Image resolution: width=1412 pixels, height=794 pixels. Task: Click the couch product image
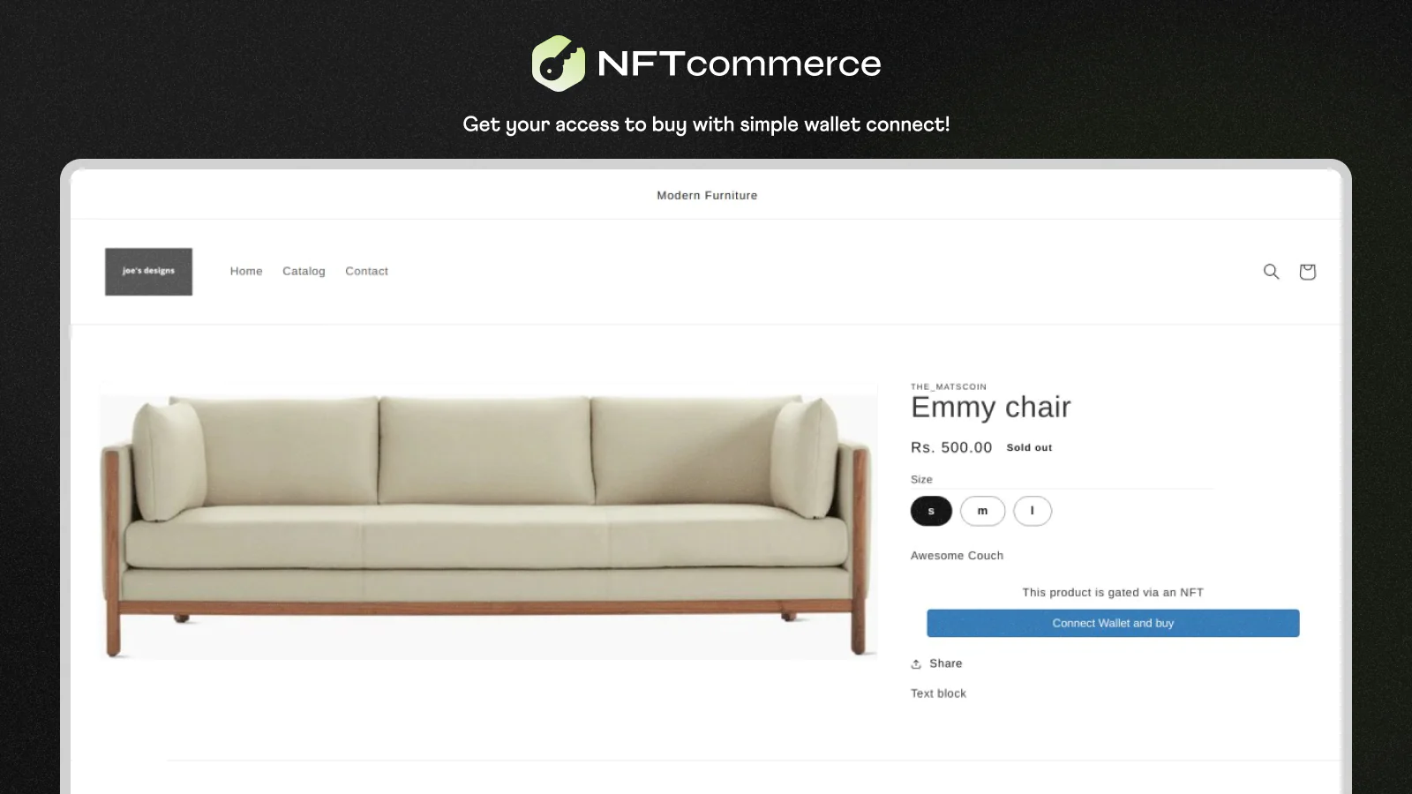[x=488, y=521]
